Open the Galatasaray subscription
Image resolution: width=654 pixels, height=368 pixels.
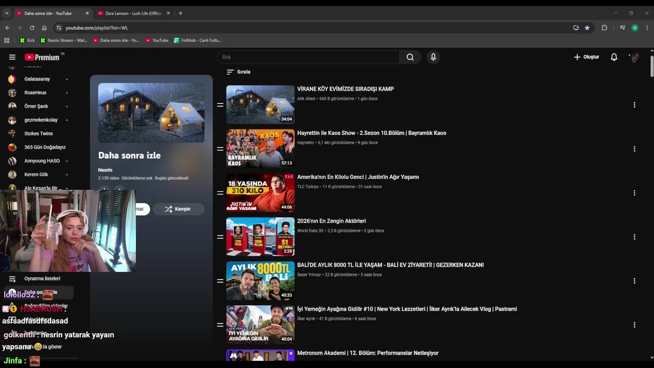[x=38, y=79]
